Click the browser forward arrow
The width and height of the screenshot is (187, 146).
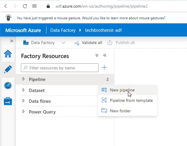point(15,6)
